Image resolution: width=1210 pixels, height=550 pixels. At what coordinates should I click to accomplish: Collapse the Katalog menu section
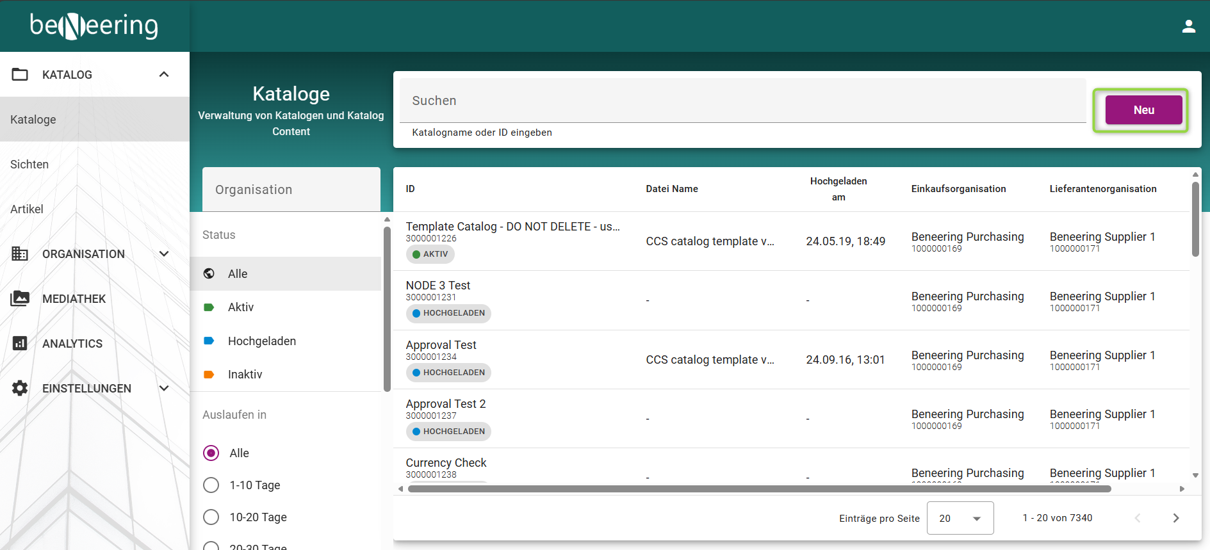click(164, 74)
